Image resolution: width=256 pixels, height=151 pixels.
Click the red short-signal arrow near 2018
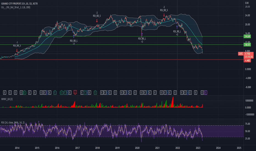[x=97, y=21]
